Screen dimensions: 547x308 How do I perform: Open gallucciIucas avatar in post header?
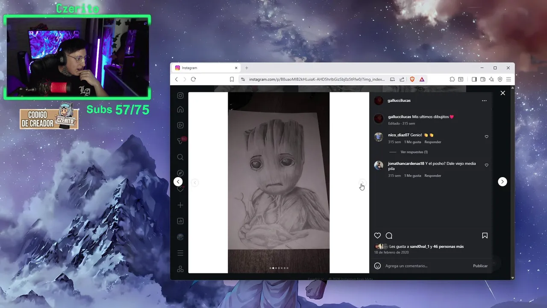pos(379,101)
